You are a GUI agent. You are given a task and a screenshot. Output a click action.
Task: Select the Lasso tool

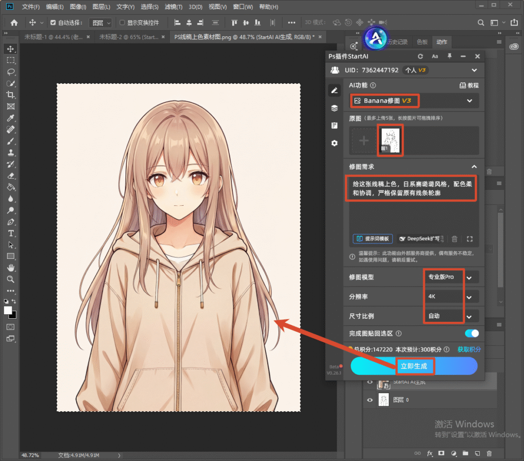click(x=11, y=72)
